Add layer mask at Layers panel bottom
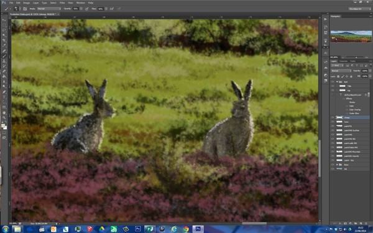The width and height of the screenshot is (373, 233). (345, 223)
